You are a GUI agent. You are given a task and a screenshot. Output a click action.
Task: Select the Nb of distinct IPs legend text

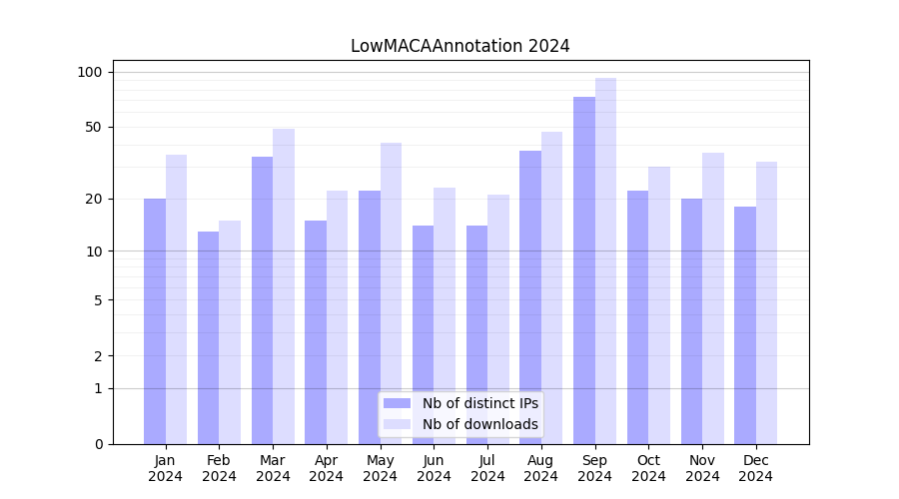[x=479, y=403]
